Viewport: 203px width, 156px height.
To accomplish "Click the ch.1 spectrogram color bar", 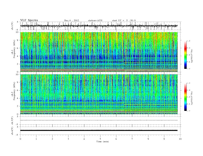I will pos(186,55).
